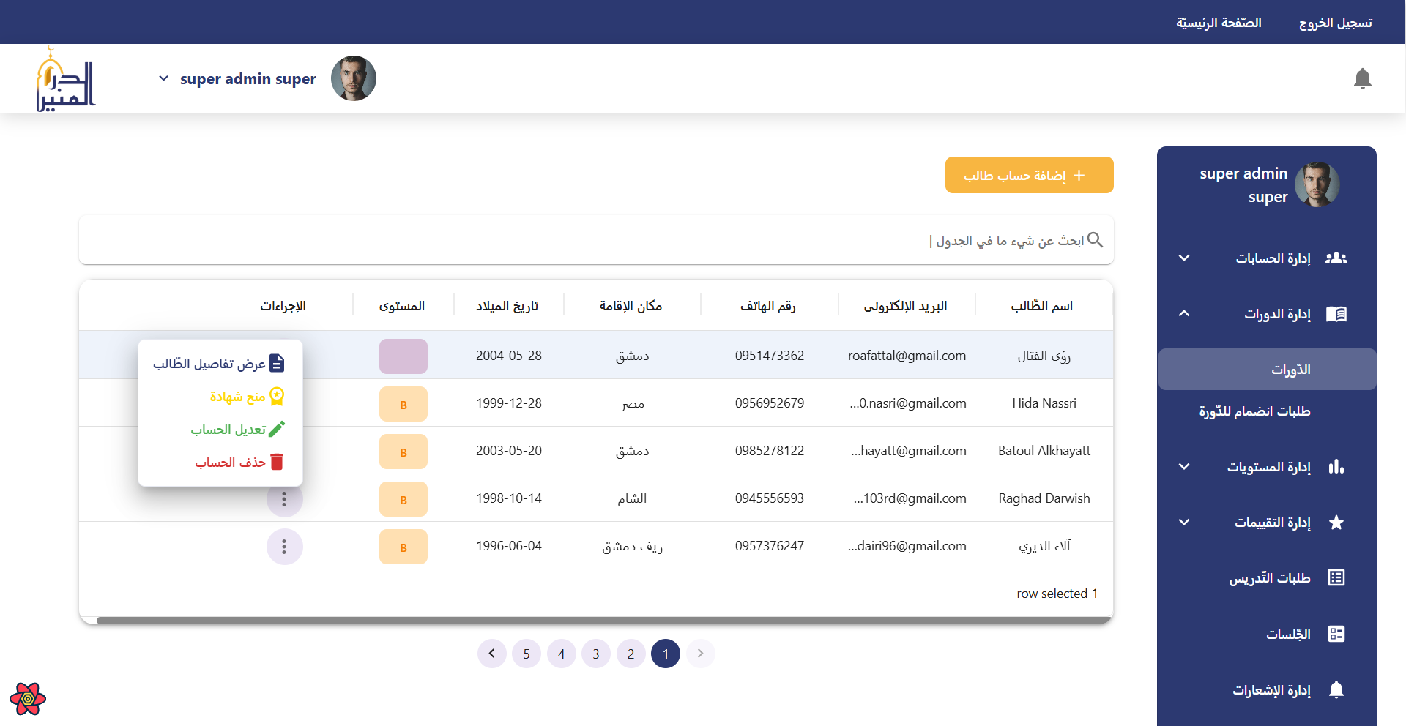Open three-dot actions for آلاء الديري row
1406x726 pixels.
[284, 547]
